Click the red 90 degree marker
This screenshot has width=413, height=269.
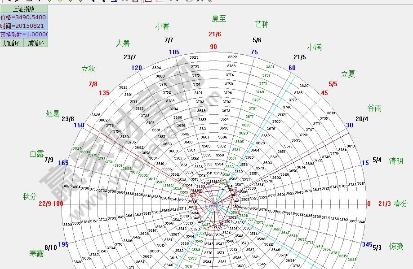213,47
